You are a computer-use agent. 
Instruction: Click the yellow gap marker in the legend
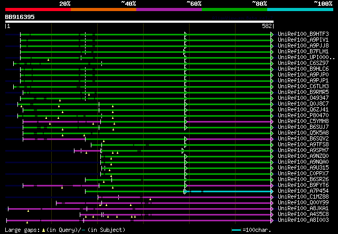[43, 230]
